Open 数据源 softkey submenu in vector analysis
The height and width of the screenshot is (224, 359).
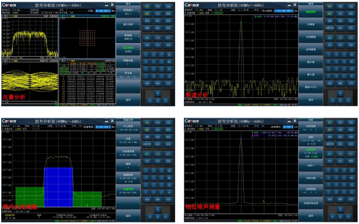pyautogui.click(x=128, y=37)
